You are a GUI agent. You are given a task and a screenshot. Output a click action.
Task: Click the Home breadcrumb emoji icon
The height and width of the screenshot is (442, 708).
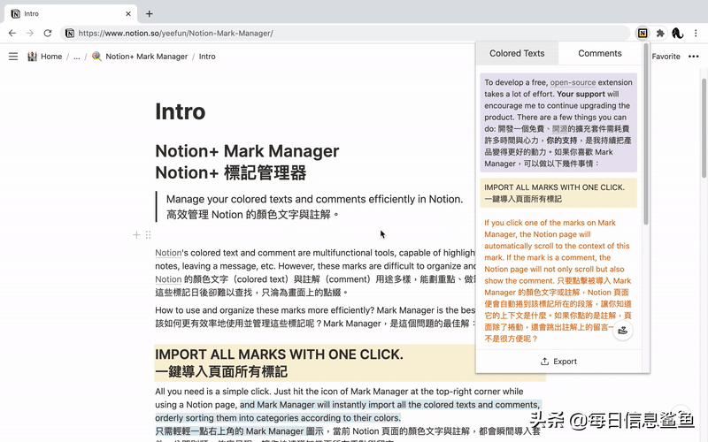[x=32, y=57]
